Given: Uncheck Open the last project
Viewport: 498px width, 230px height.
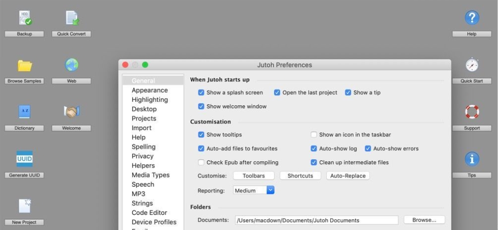Looking at the screenshot, I should point(277,93).
